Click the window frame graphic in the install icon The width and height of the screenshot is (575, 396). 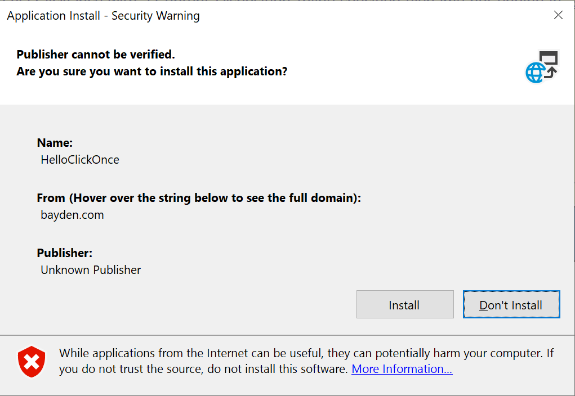pyautogui.click(x=549, y=56)
